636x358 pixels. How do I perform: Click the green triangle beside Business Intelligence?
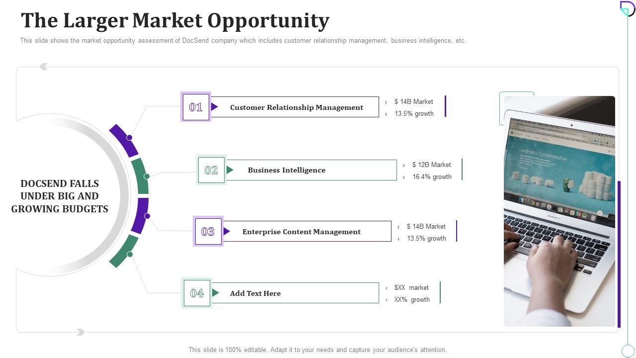(230, 170)
